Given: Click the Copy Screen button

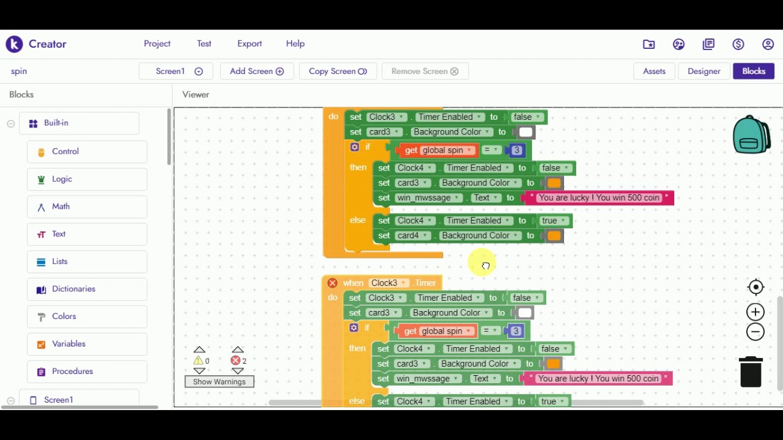Looking at the screenshot, I should point(338,71).
